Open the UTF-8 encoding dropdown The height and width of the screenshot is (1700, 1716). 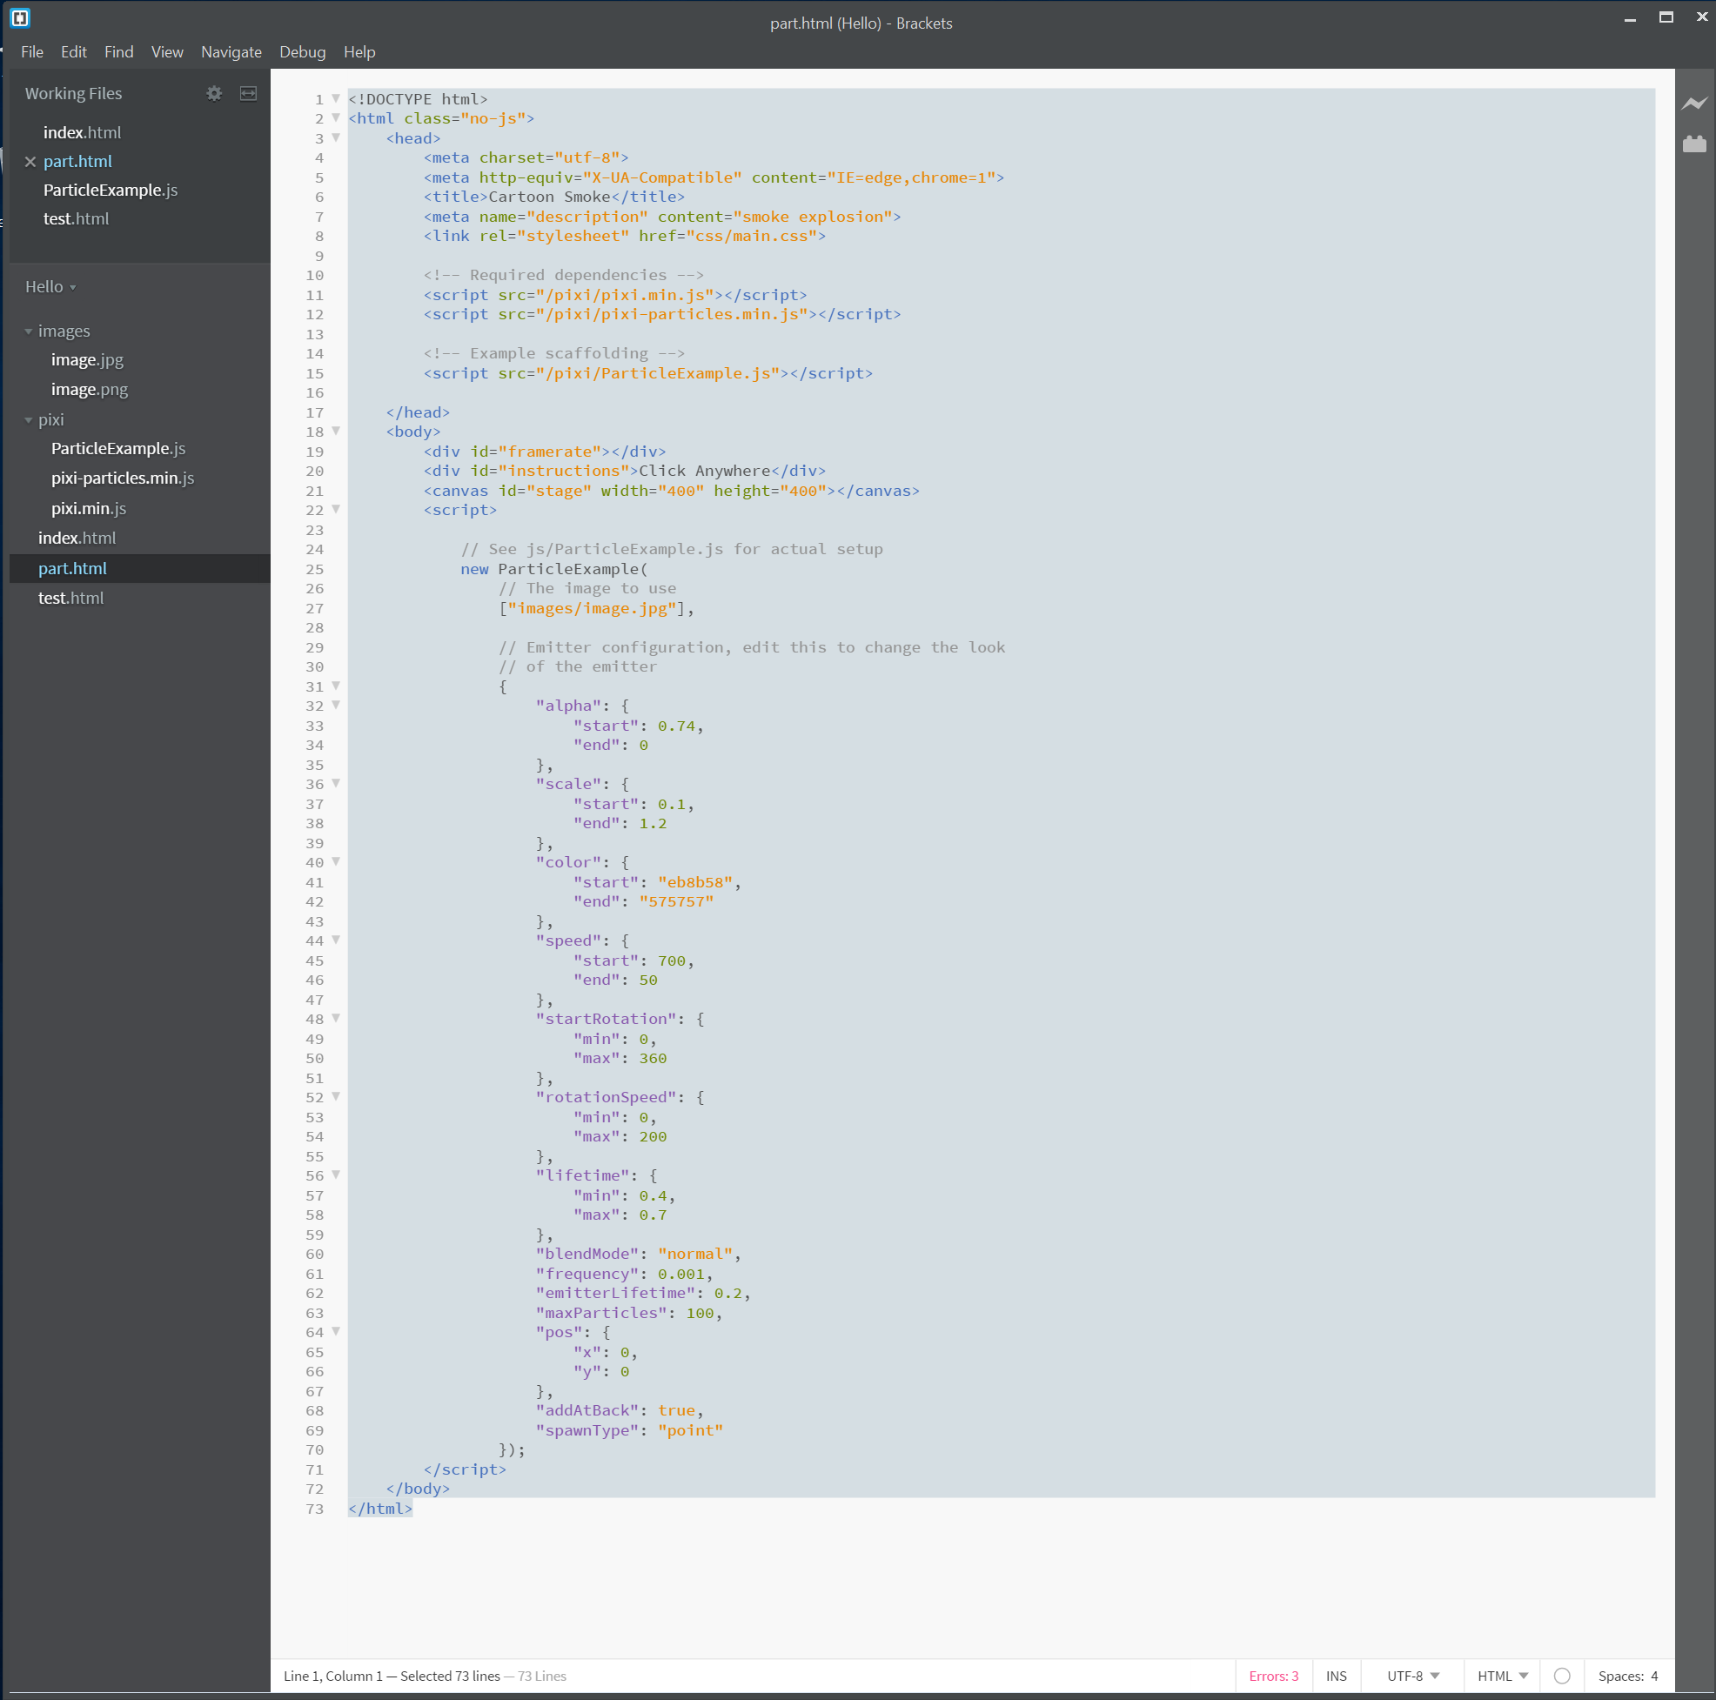1412,1676
